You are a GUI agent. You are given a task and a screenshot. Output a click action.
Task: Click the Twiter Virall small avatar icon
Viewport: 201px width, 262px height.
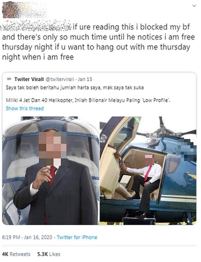9,79
